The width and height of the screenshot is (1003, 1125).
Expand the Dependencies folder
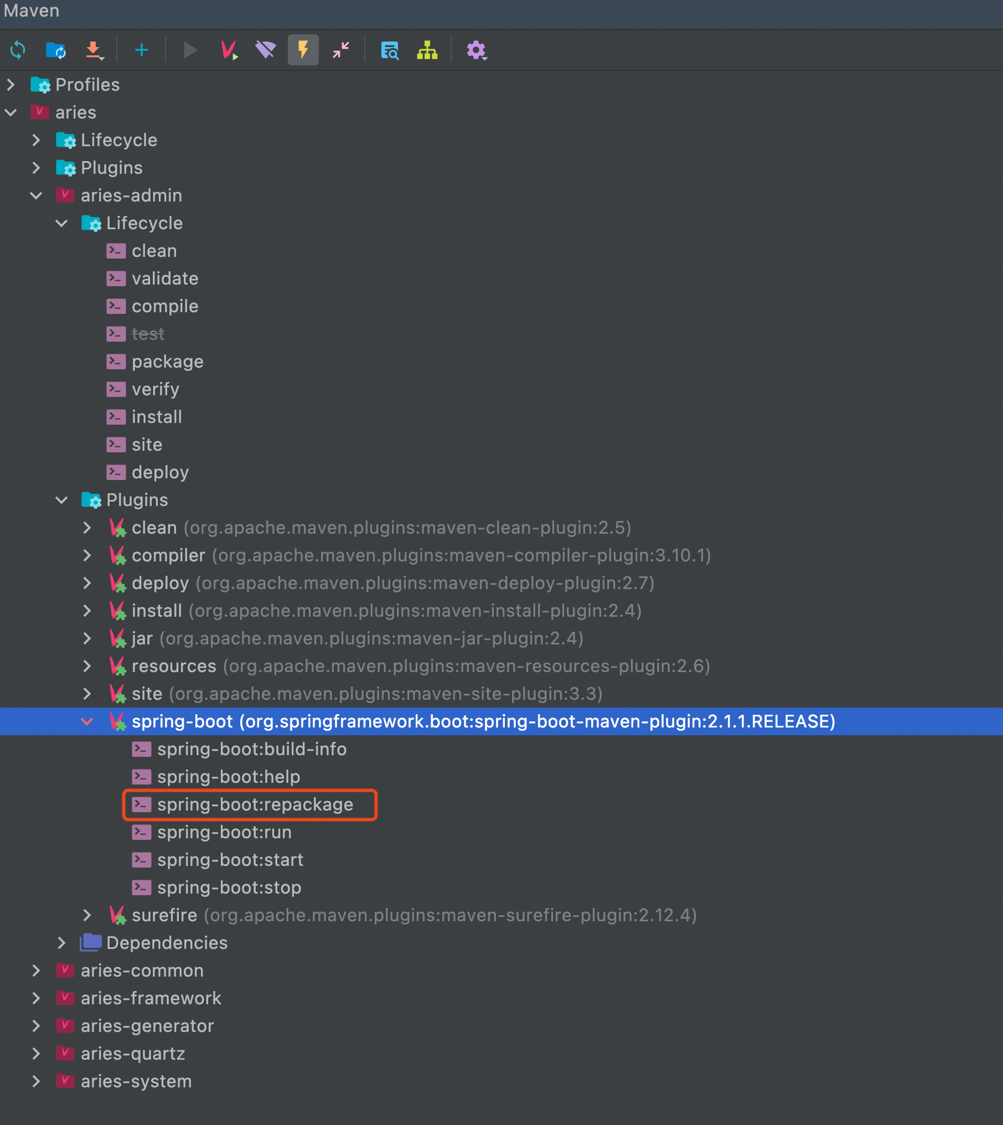click(61, 943)
